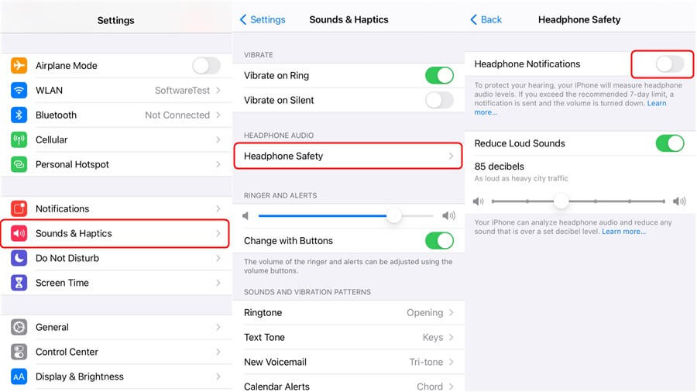Go back using the Back button
The height and width of the screenshot is (392, 697).
[486, 19]
